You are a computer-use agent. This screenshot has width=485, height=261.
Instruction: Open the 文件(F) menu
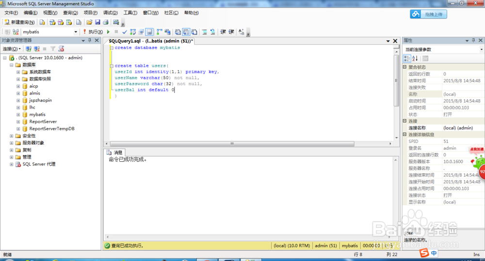pyautogui.click(x=11, y=13)
